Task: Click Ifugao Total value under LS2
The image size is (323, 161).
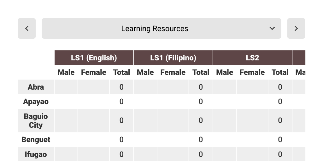Action: 280,154
